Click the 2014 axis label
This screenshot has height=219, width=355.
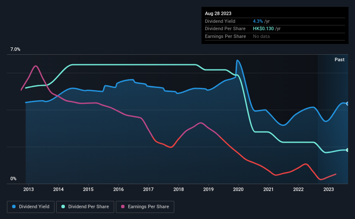[x=58, y=189]
